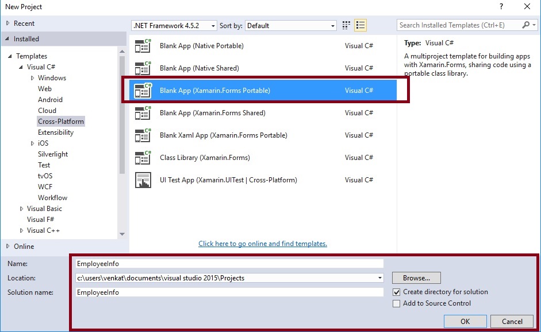Select the Web template category

(45, 89)
